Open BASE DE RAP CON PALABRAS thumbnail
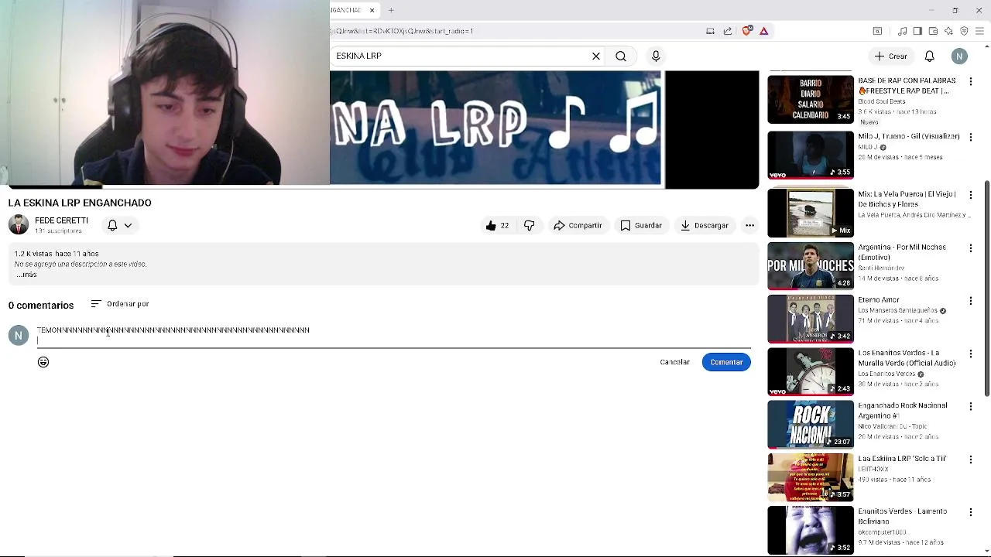The height and width of the screenshot is (557, 991). point(811,100)
